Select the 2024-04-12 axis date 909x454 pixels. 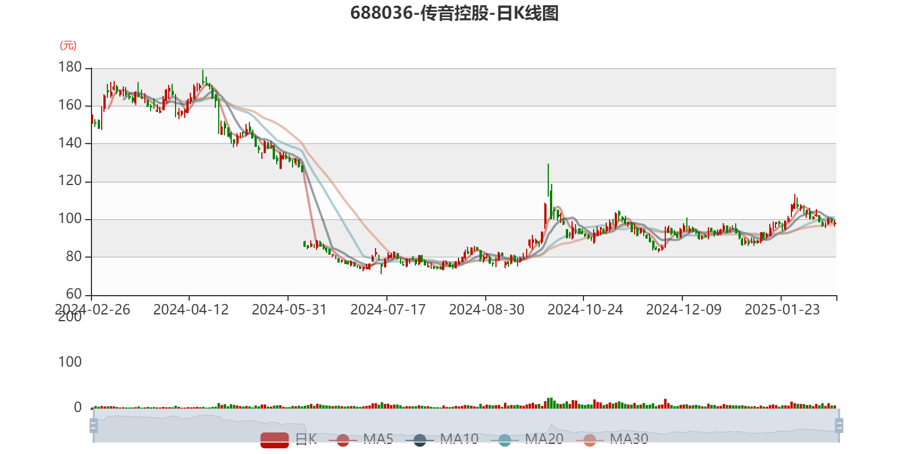[x=191, y=309]
